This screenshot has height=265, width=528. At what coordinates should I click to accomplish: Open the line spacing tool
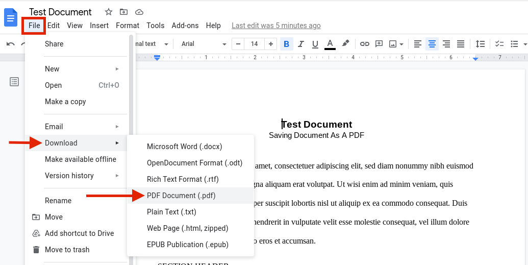pos(480,44)
